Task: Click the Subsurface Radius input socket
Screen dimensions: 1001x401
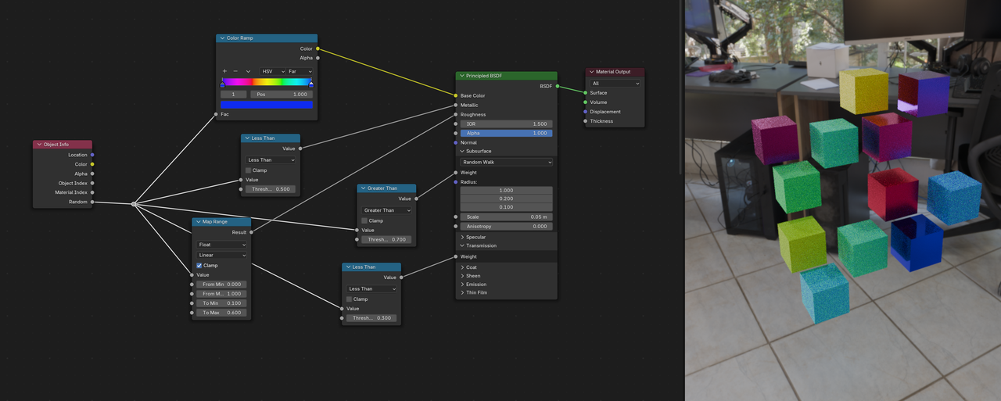Action: (456, 181)
